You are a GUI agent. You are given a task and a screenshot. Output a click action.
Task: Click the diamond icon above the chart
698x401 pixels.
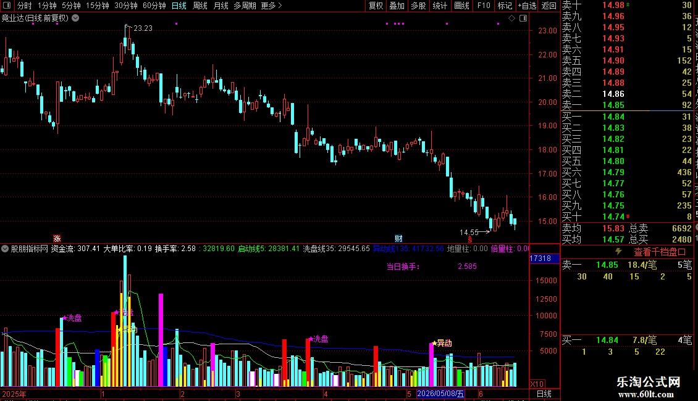(511, 19)
